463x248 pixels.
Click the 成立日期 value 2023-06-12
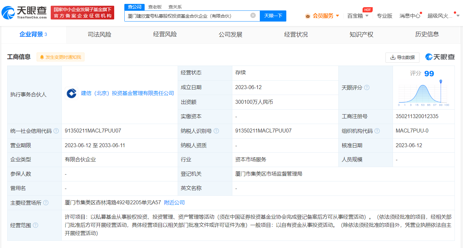(248, 87)
